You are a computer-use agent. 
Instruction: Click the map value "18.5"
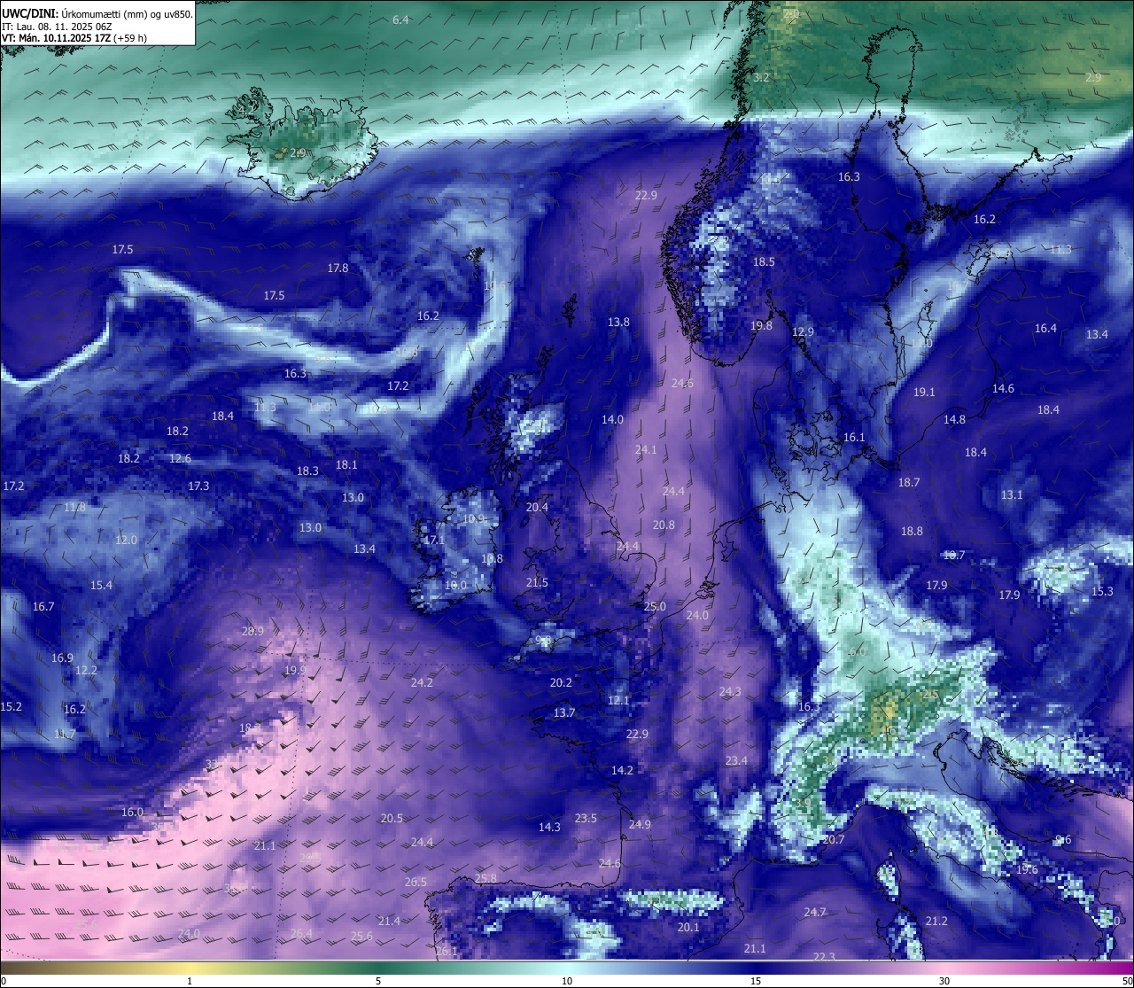point(764,261)
